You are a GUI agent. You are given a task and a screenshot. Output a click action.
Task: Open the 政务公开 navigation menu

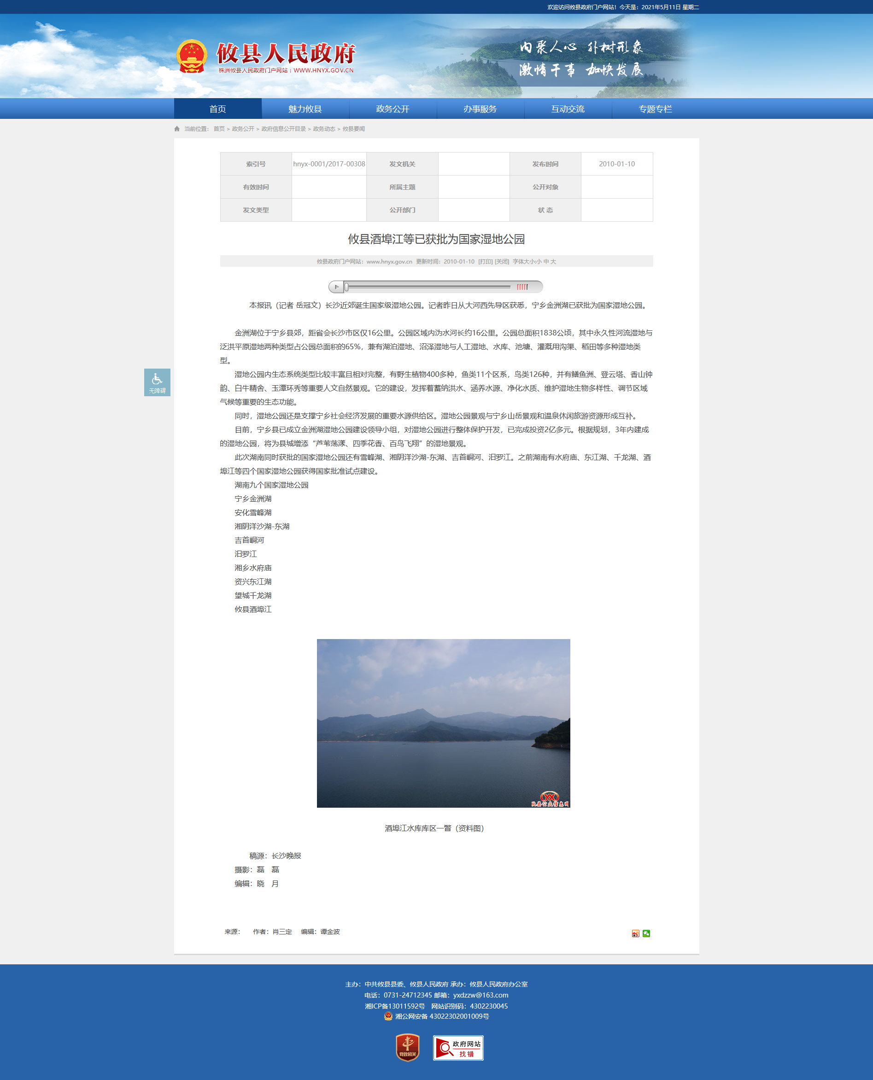(x=392, y=109)
